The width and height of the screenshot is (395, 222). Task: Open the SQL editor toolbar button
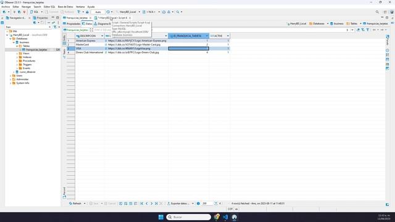35,12
